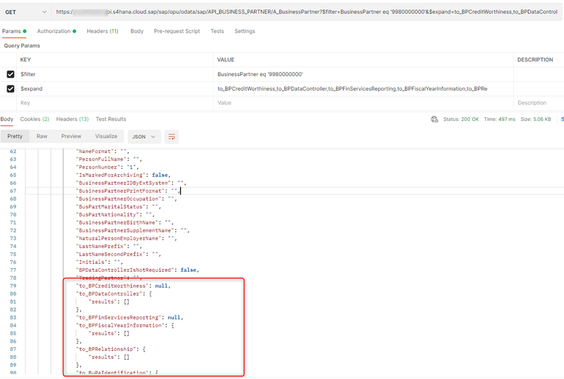Click the globe network icon near Status

click(434, 119)
